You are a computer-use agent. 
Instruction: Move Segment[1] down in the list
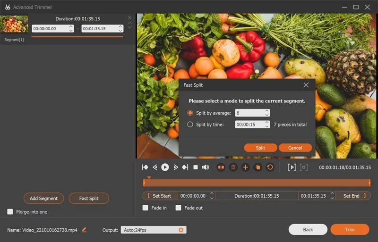click(x=129, y=27)
